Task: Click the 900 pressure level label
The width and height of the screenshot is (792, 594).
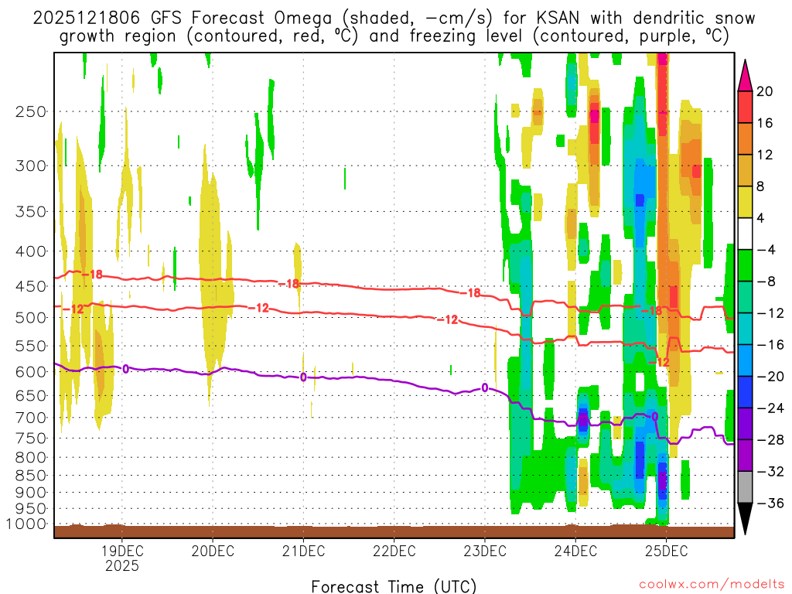Action: click(x=31, y=492)
